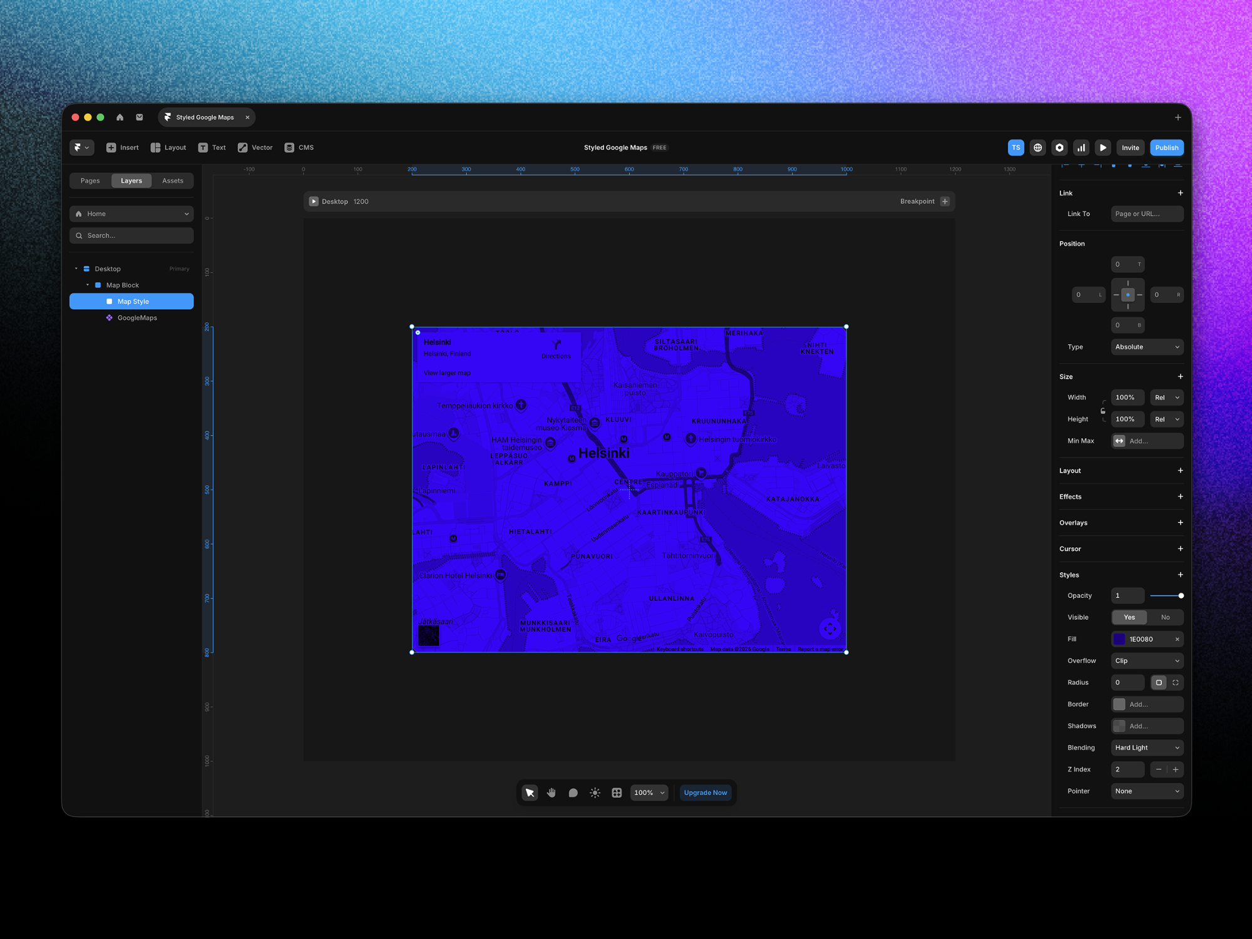Change the Width unit from Rel
This screenshot has height=939, width=1252.
tap(1166, 397)
